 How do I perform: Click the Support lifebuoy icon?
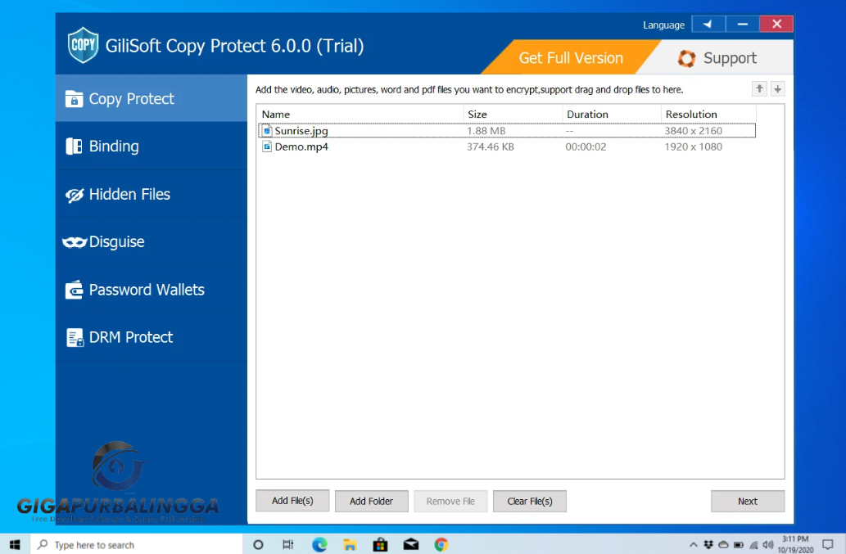[686, 58]
